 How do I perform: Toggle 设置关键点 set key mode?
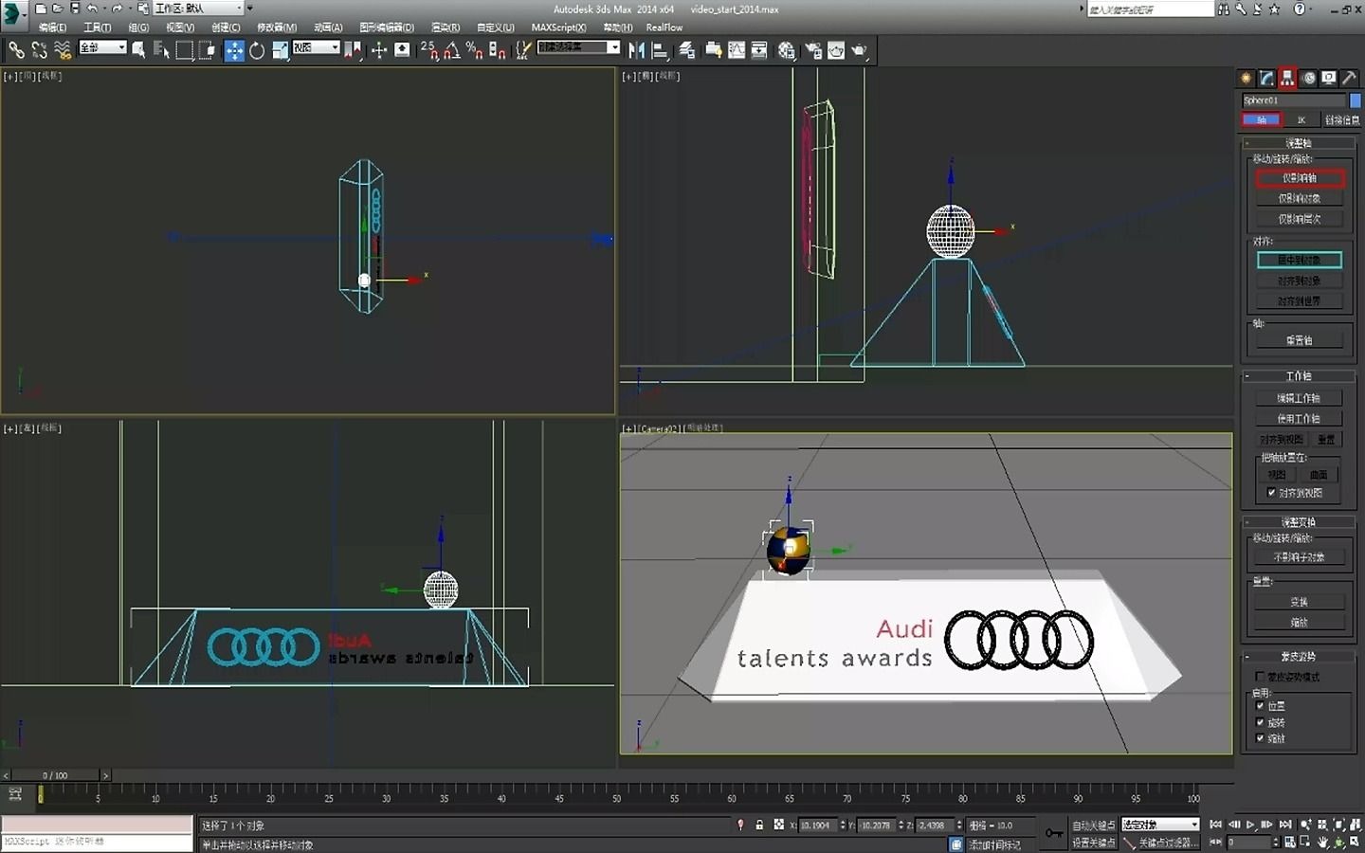1094,842
